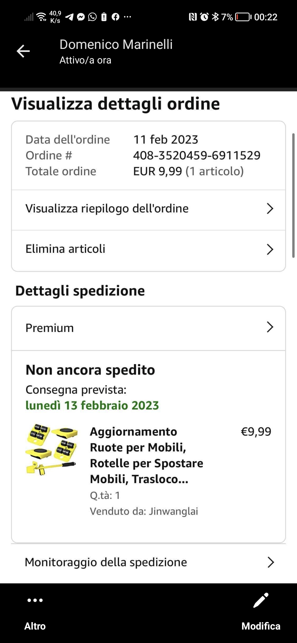Expand the Premium shipping chevron
Screen dimensions: 297x643
pos(270,327)
